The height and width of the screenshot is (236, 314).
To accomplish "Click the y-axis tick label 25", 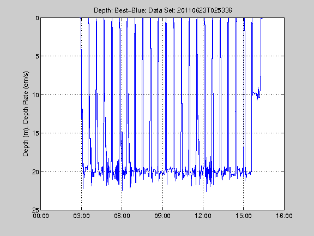I will [x=35, y=210].
